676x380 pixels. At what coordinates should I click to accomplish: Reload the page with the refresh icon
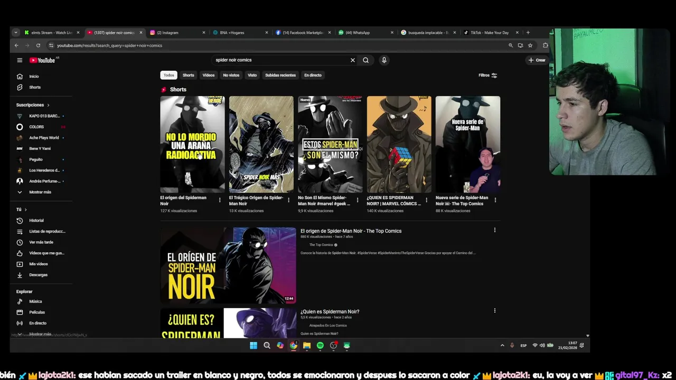tap(38, 45)
